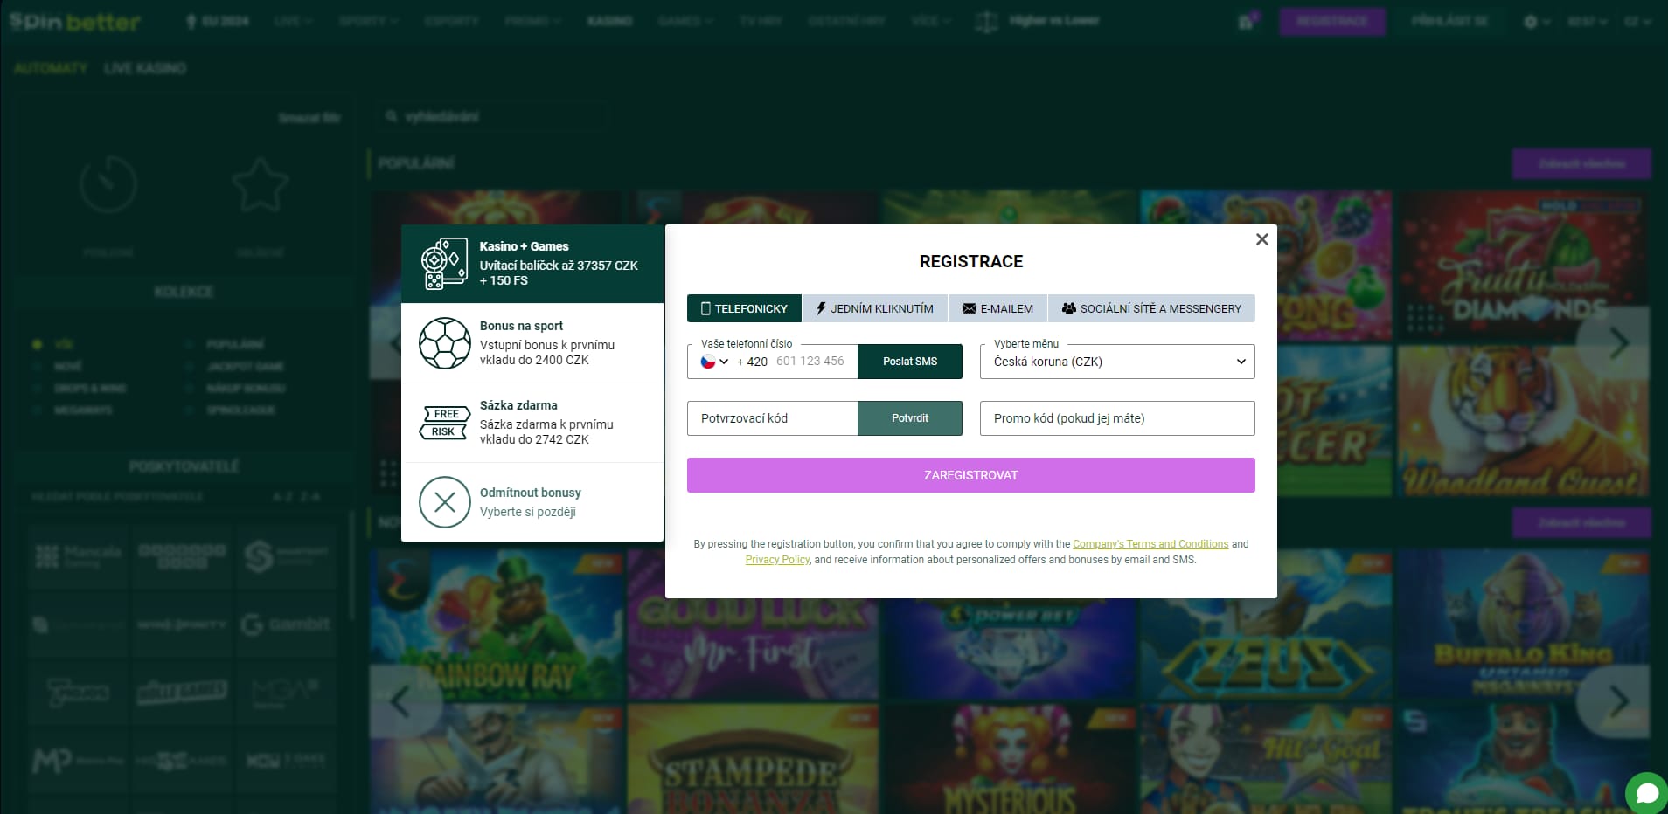
Task: Open Company's Terms and Conditions link
Action: coord(1150,544)
